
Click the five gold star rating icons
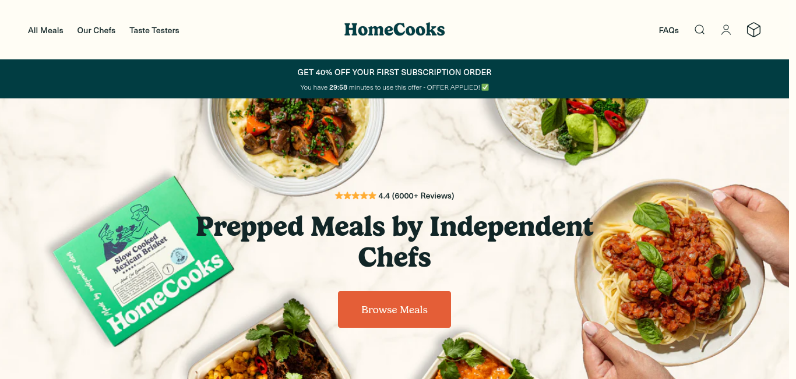pos(355,196)
